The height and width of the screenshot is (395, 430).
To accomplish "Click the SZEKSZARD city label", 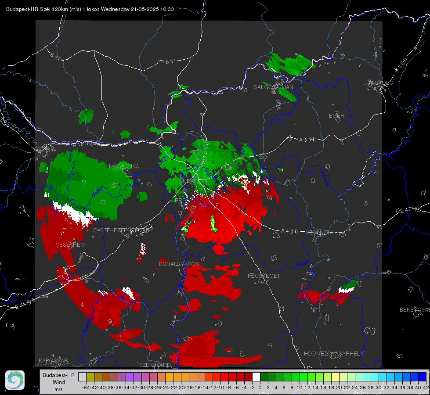I will click(155, 365).
